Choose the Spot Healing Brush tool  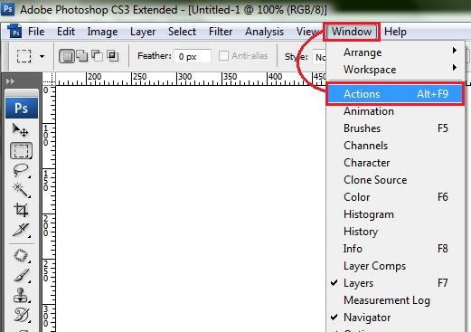click(21, 256)
